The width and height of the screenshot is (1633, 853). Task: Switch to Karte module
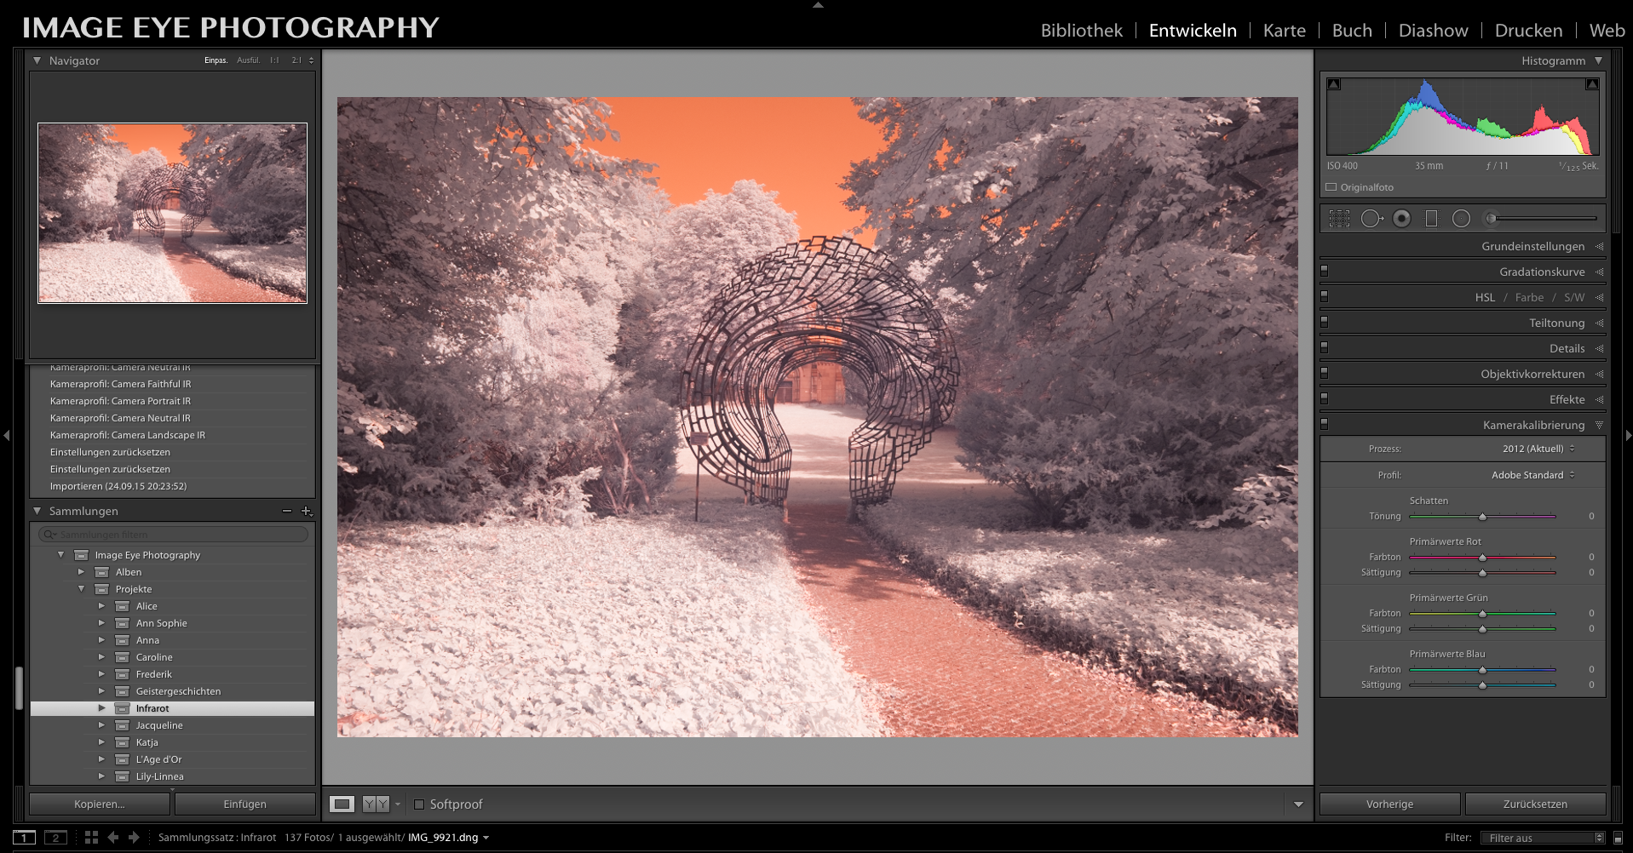tap(1284, 31)
